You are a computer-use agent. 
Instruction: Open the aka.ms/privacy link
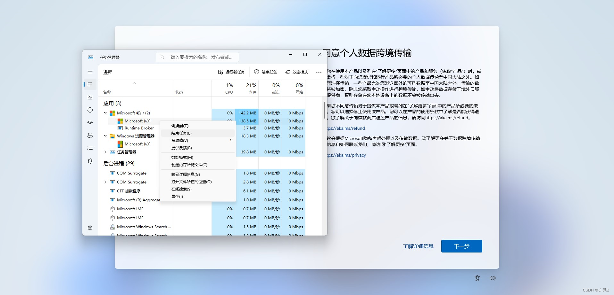click(x=347, y=155)
